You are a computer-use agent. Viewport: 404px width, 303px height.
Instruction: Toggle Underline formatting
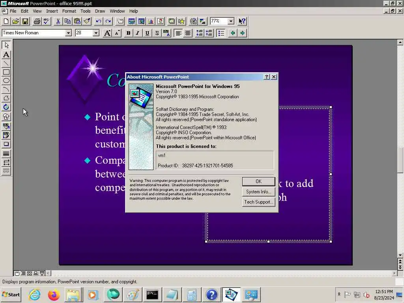[148, 33]
